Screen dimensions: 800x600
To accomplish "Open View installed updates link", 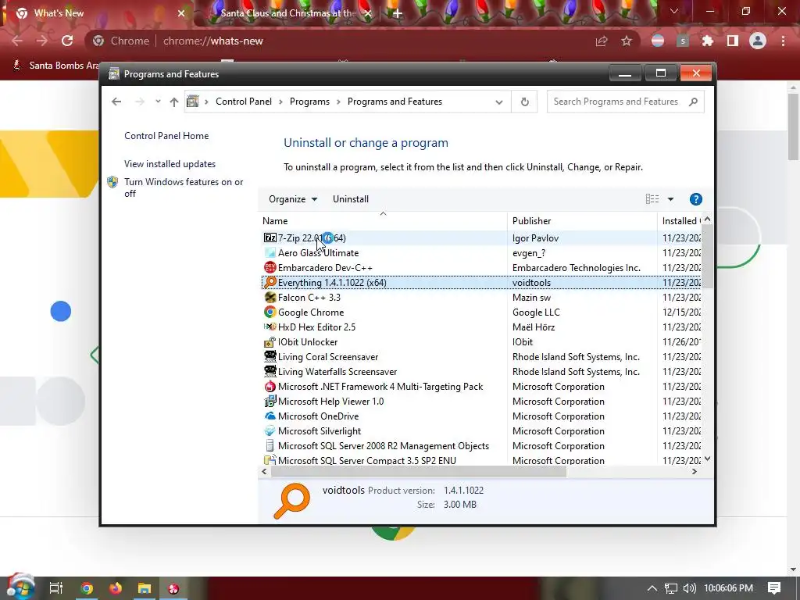I will coord(170,164).
